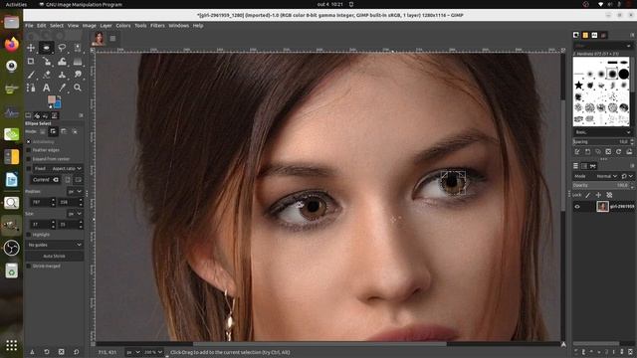Click the blue background color swatch
This screenshot has width=637, height=358.
(x=58, y=104)
